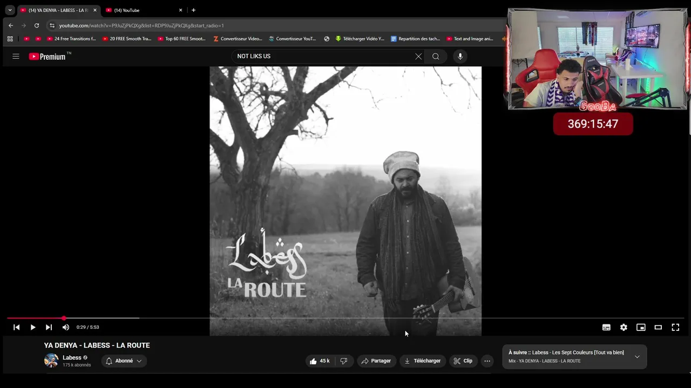
Task: Open Labess channel avatar
Action: click(51, 361)
